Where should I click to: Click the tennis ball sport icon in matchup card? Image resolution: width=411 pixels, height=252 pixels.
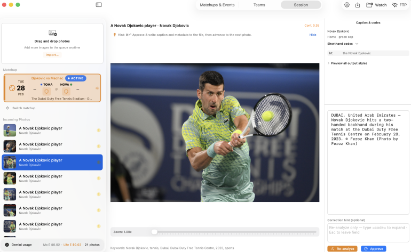click(x=12, y=88)
